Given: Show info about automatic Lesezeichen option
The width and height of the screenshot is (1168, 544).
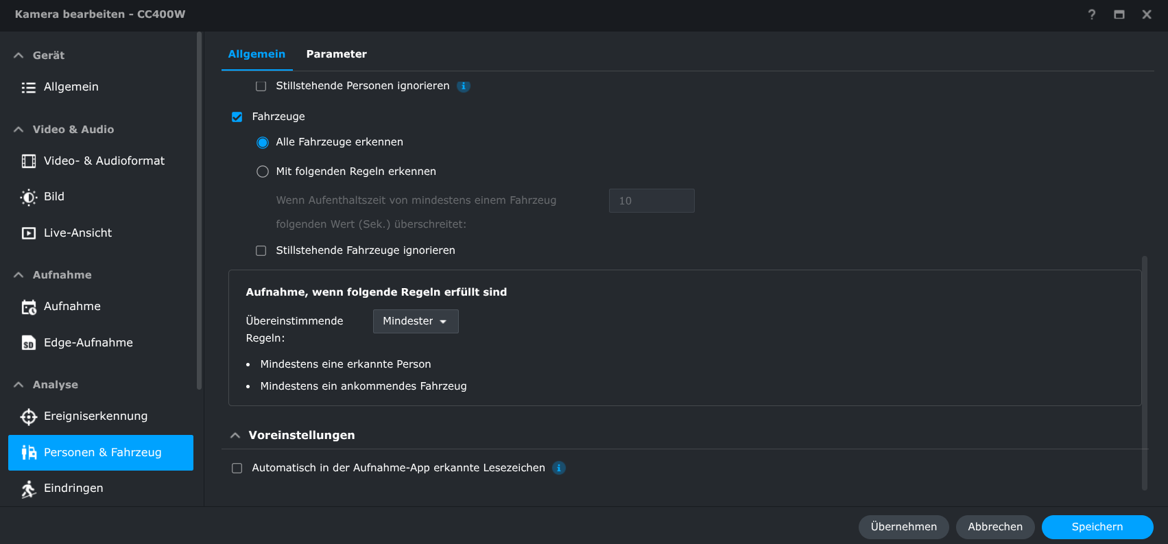Looking at the screenshot, I should coord(559,468).
